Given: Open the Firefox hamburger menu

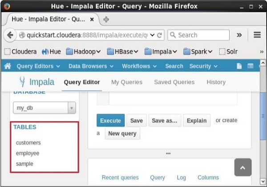Looking at the screenshot, I should [x=257, y=35].
